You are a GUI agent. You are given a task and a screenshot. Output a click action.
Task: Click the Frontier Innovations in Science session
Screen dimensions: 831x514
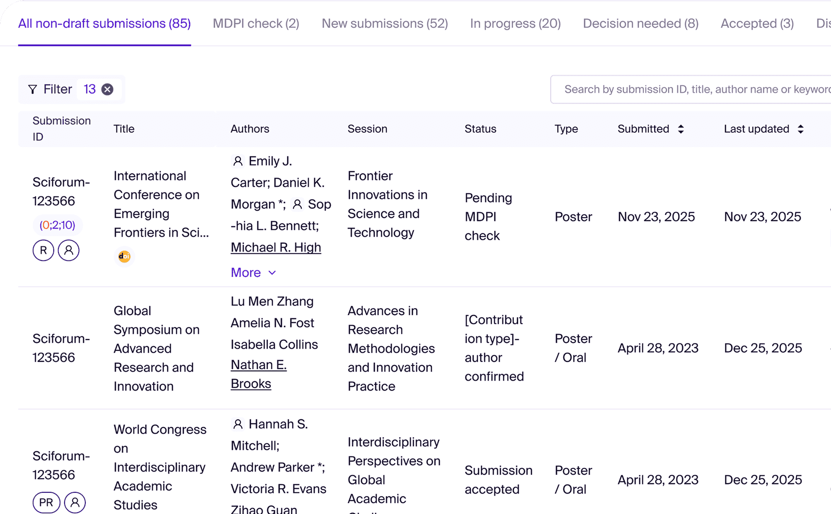[387, 204]
